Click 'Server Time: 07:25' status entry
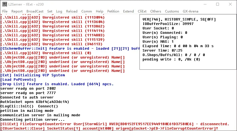 click(163, 51)
